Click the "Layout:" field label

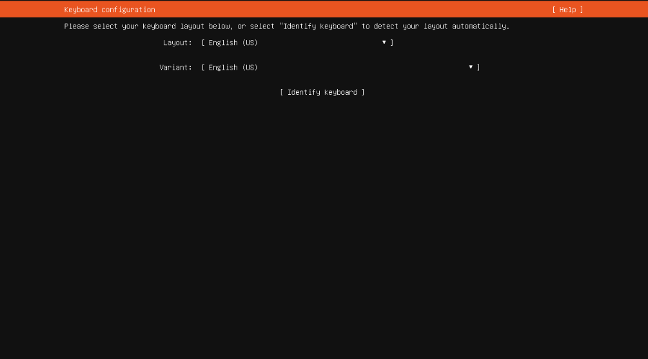point(177,43)
